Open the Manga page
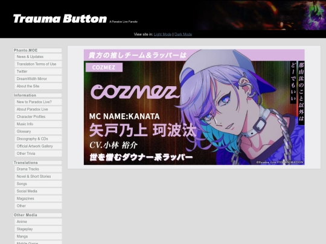 [x=38, y=236]
